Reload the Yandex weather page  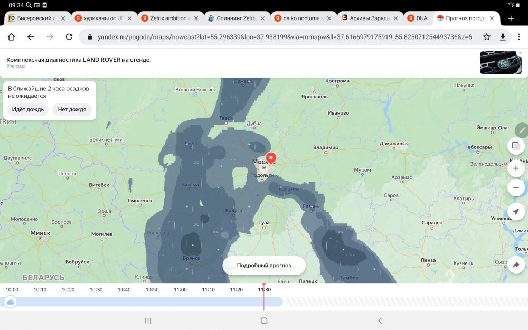click(69, 37)
